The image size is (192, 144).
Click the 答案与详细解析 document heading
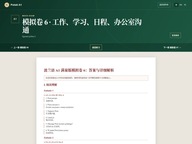79,70
